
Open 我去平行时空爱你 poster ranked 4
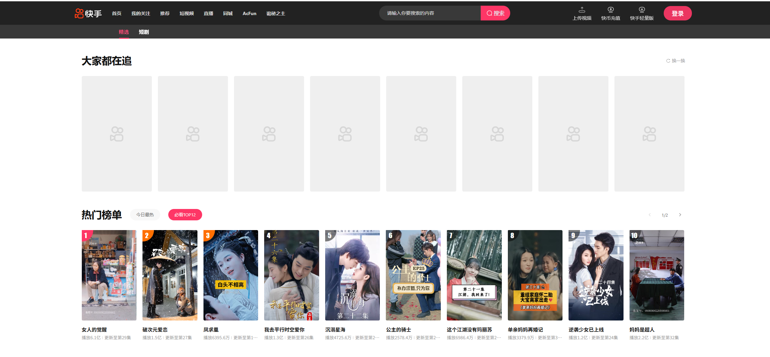[x=292, y=275]
